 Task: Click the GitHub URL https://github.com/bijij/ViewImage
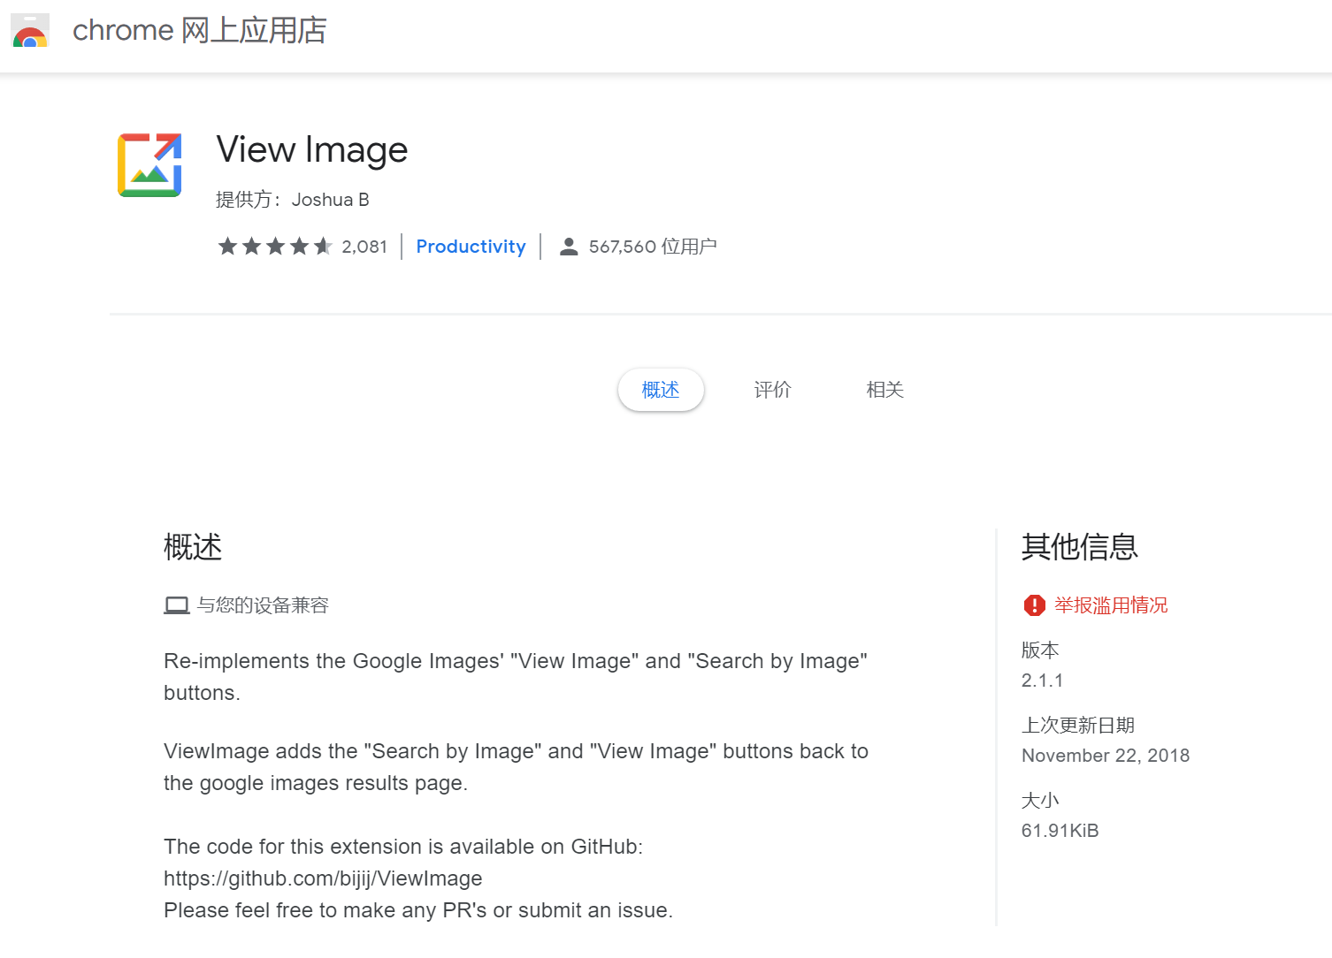pyautogui.click(x=323, y=878)
